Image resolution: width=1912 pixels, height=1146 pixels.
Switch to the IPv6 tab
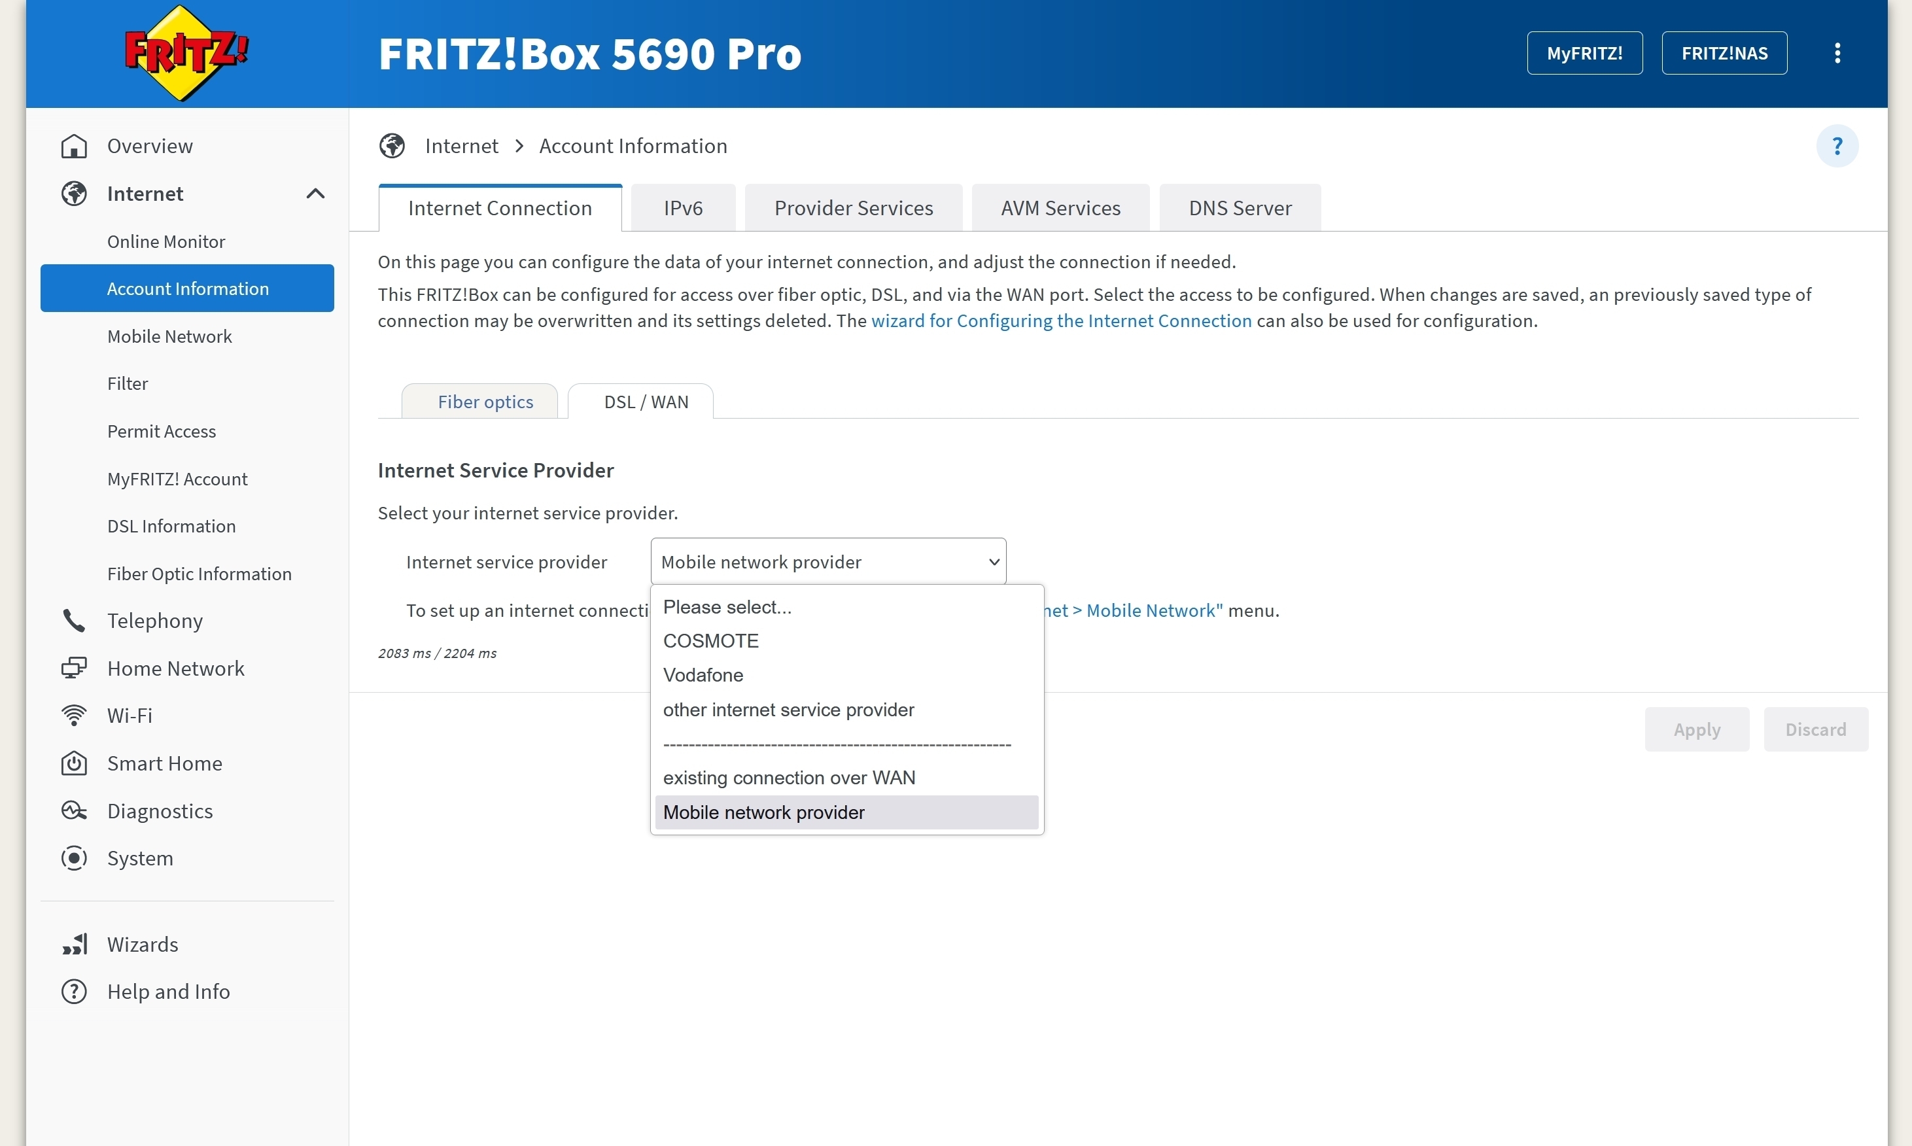tap(684, 208)
